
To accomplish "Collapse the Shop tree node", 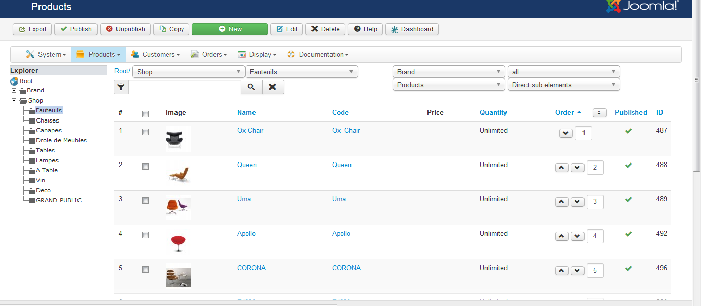I will pyautogui.click(x=14, y=100).
